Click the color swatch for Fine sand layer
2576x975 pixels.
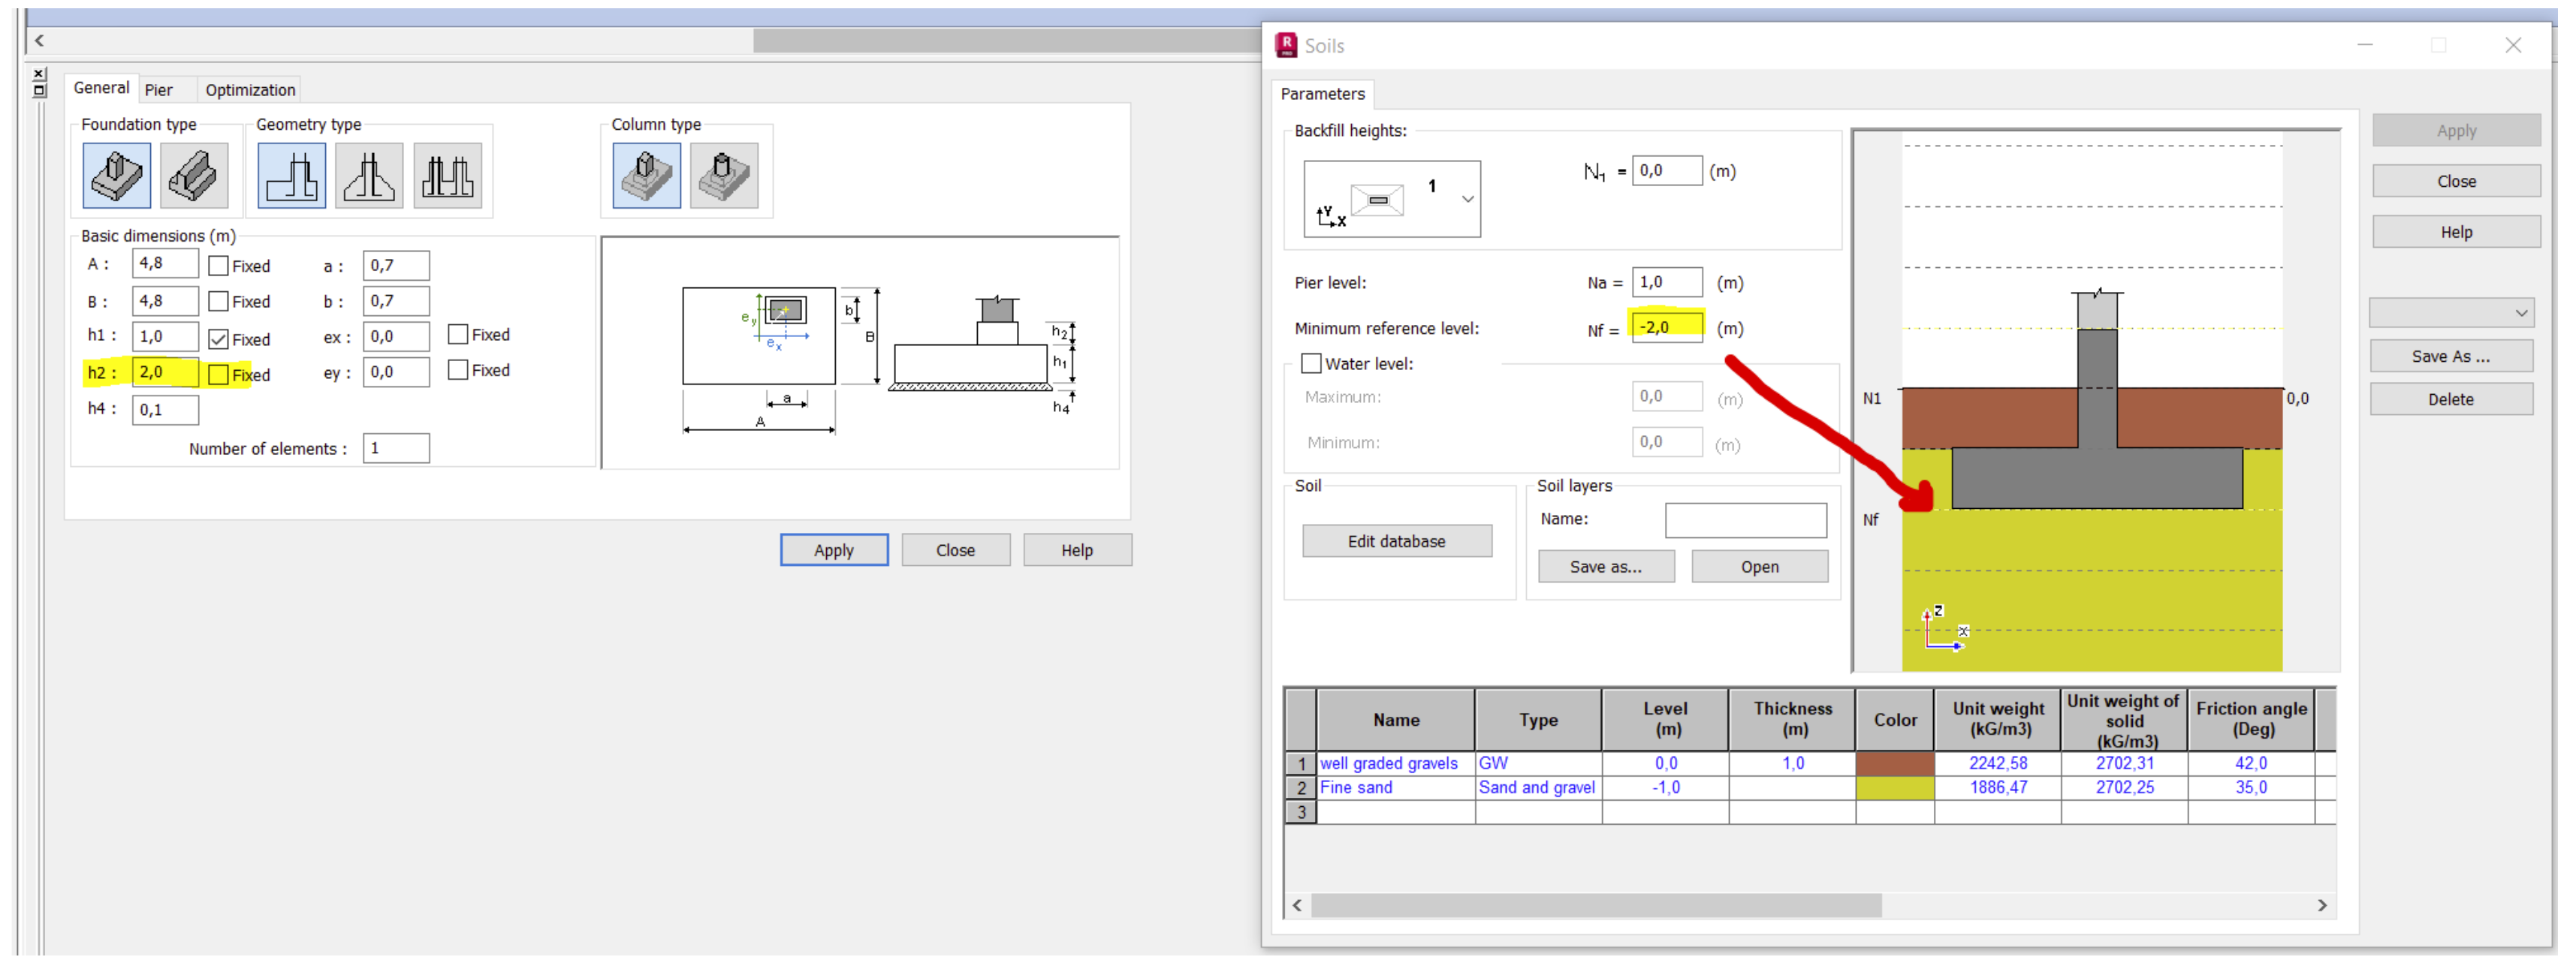pyautogui.click(x=1894, y=787)
